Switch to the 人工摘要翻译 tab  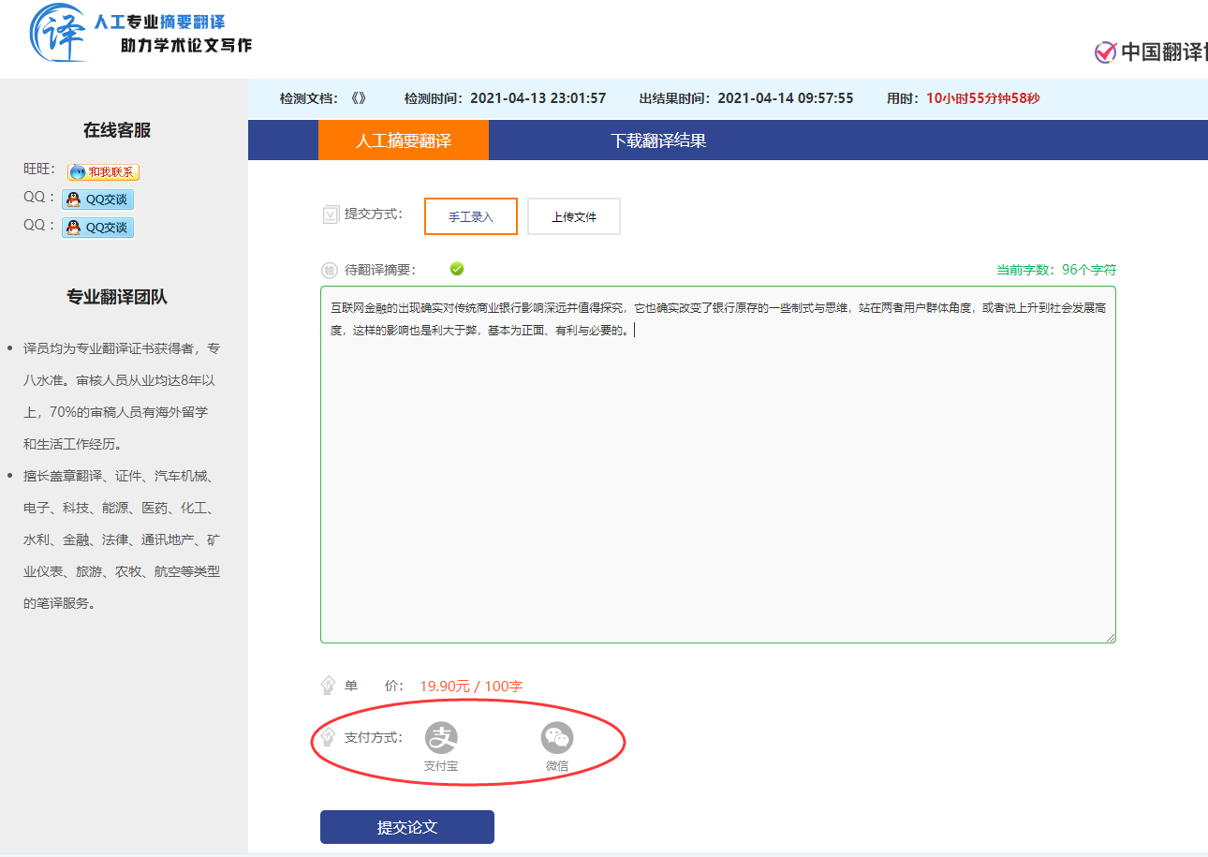point(404,140)
